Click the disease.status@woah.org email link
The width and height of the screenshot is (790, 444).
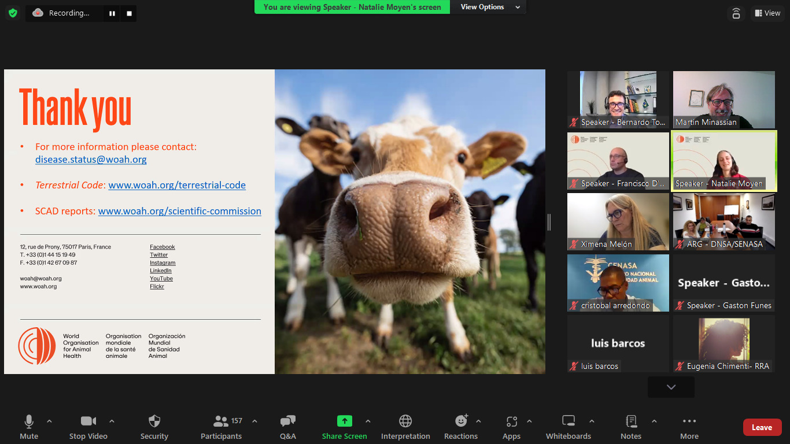[x=91, y=160]
